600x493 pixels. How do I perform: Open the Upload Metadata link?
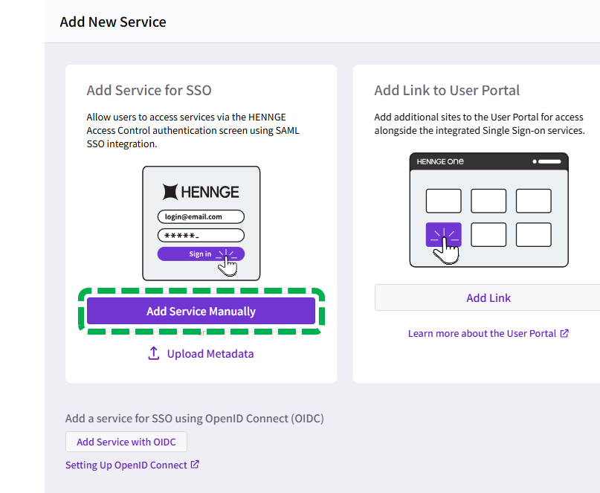(210, 354)
